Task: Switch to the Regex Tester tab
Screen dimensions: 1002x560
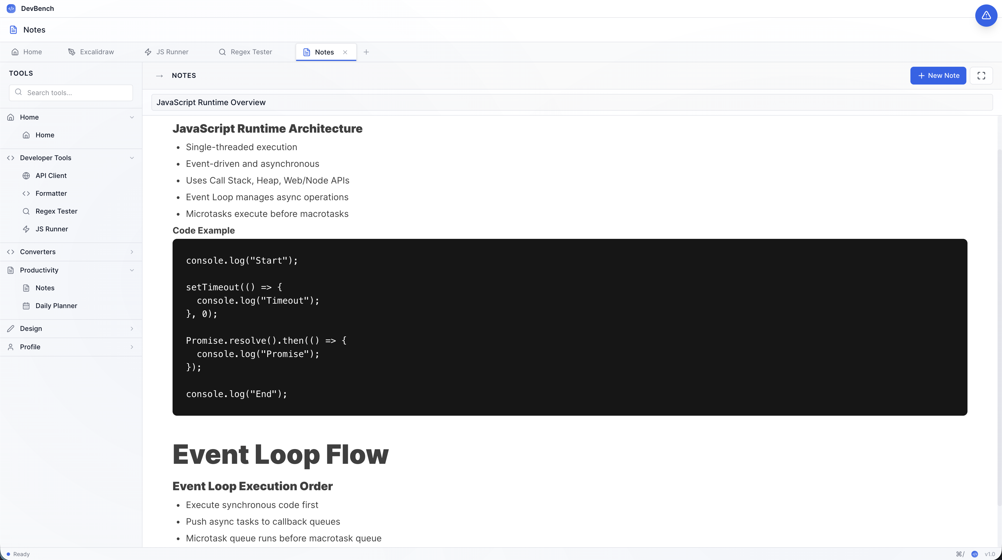Action: (245, 52)
